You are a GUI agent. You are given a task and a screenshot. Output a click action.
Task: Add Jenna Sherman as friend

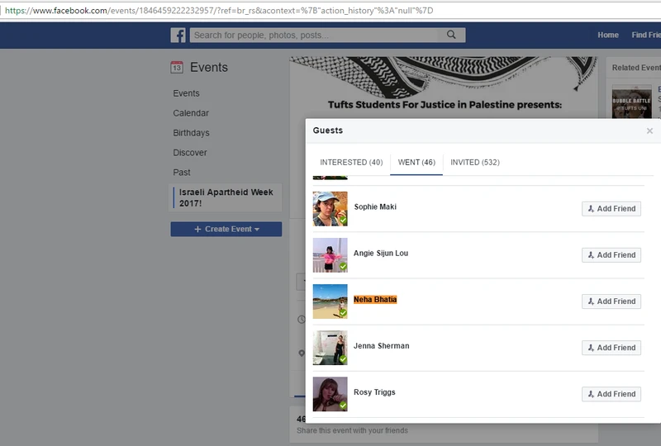pyautogui.click(x=611, y=348)
